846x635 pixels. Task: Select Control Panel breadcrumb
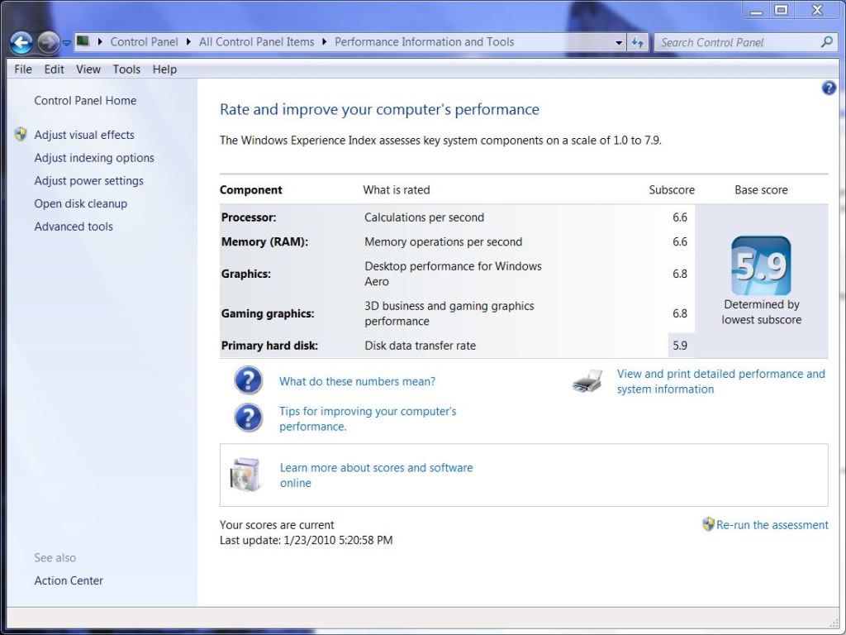144,42
